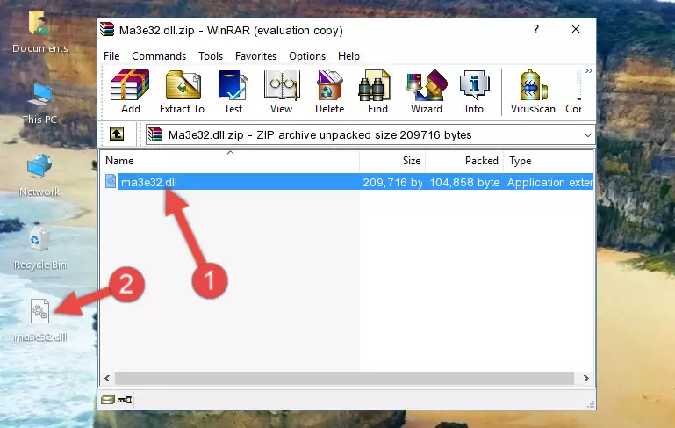675x428 pixels.
Task: Start VirusScan on the archive
Action: 533,91
